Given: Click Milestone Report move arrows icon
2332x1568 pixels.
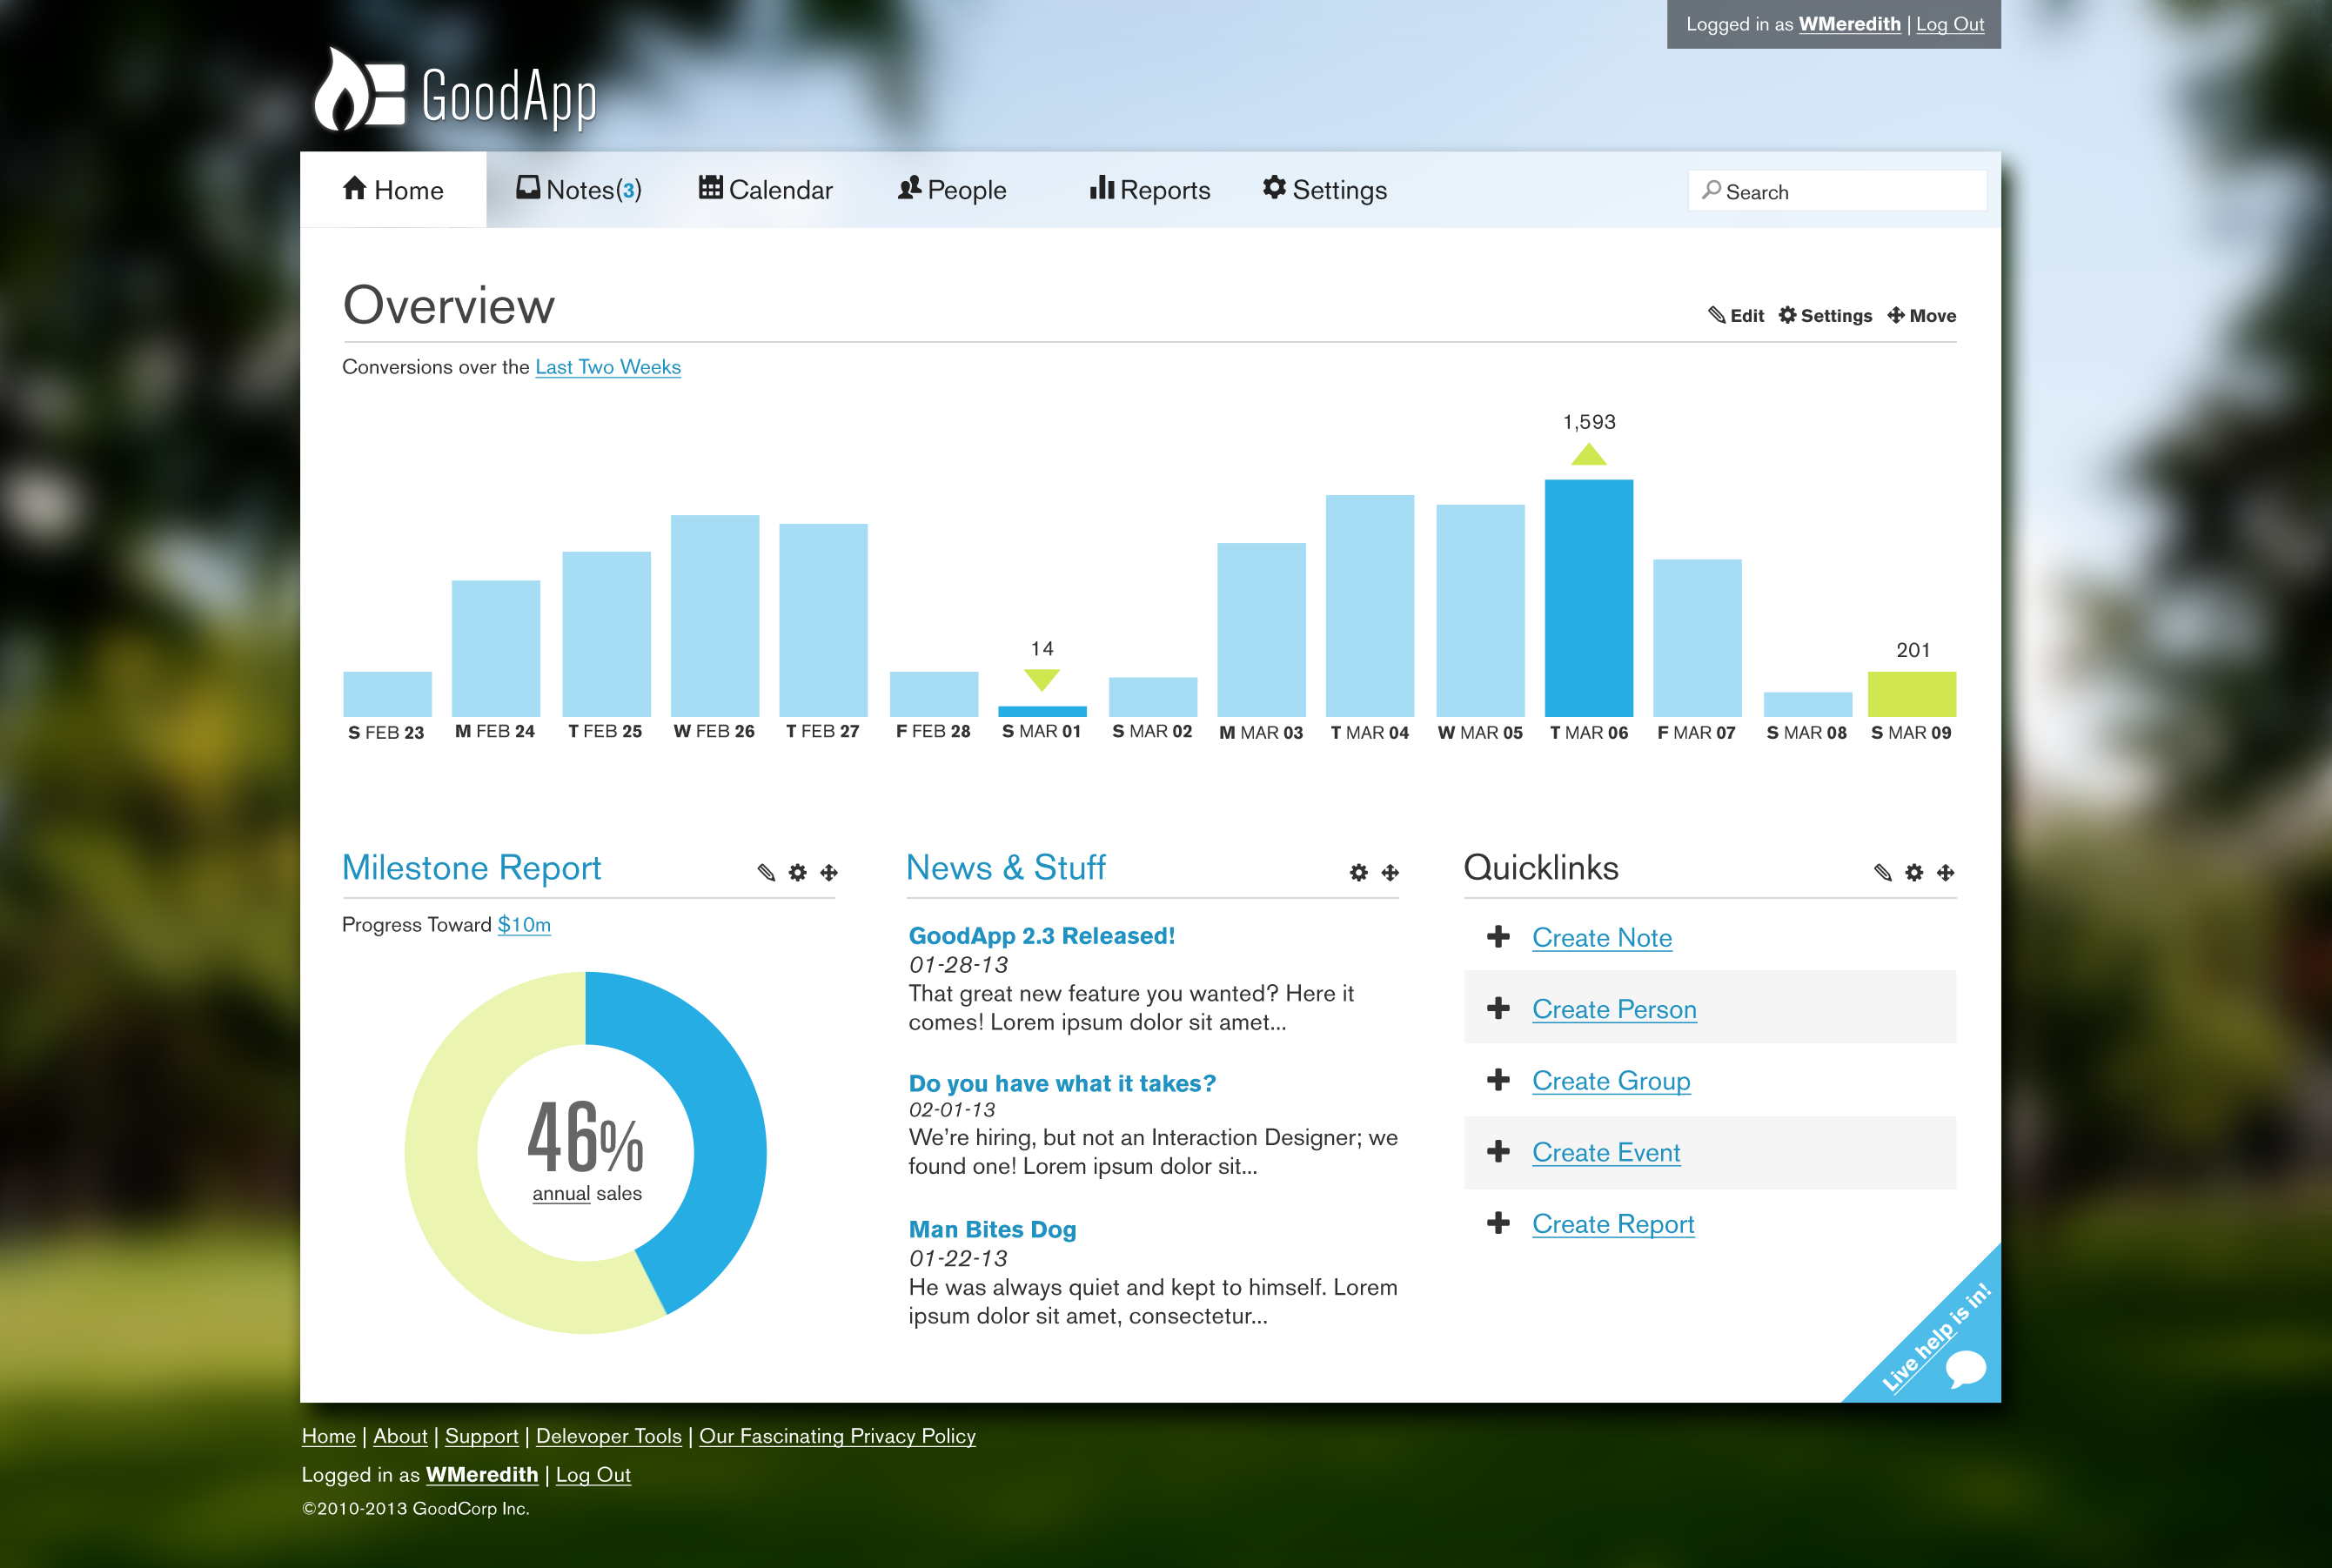Looking at the screenshot, I should click(829, 872).
